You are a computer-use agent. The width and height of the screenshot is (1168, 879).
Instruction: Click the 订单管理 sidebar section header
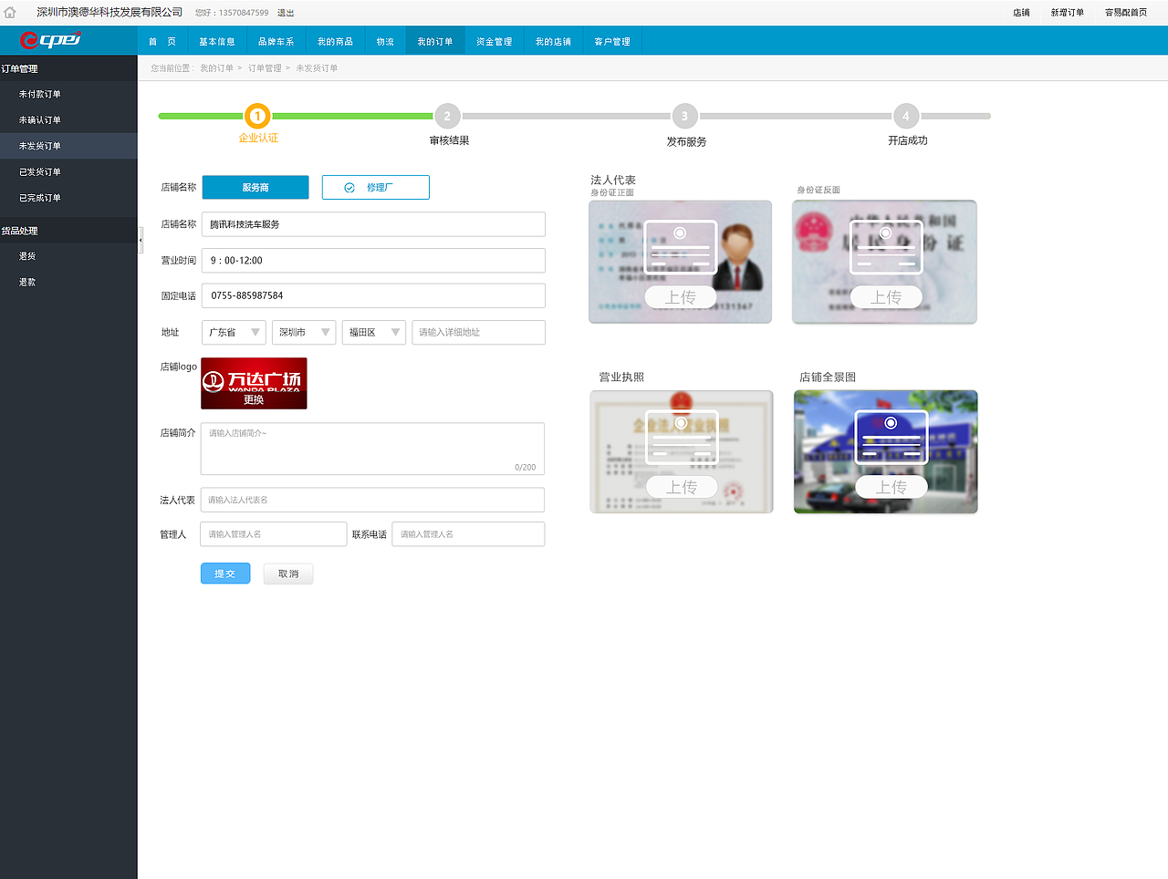point(68,68)
